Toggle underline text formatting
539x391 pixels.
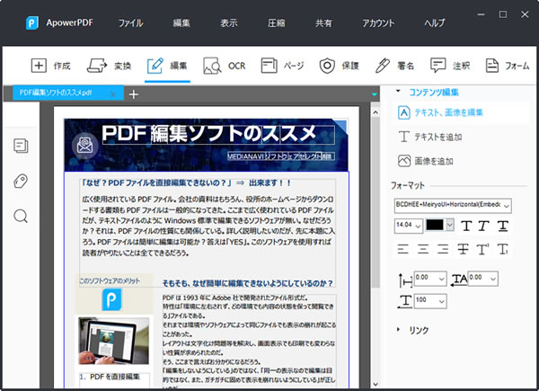[502, 226]
